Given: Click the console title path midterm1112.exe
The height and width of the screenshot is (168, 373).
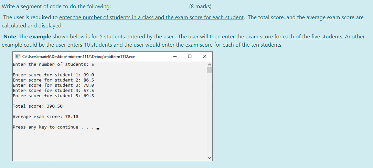Looking at the screenshot, I should pos(78,57).
